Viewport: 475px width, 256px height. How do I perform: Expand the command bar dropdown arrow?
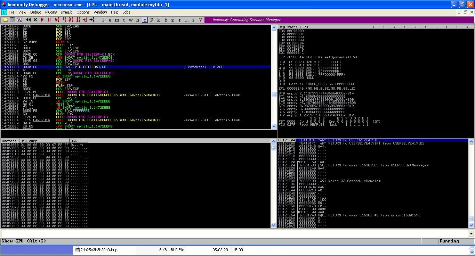471,234
